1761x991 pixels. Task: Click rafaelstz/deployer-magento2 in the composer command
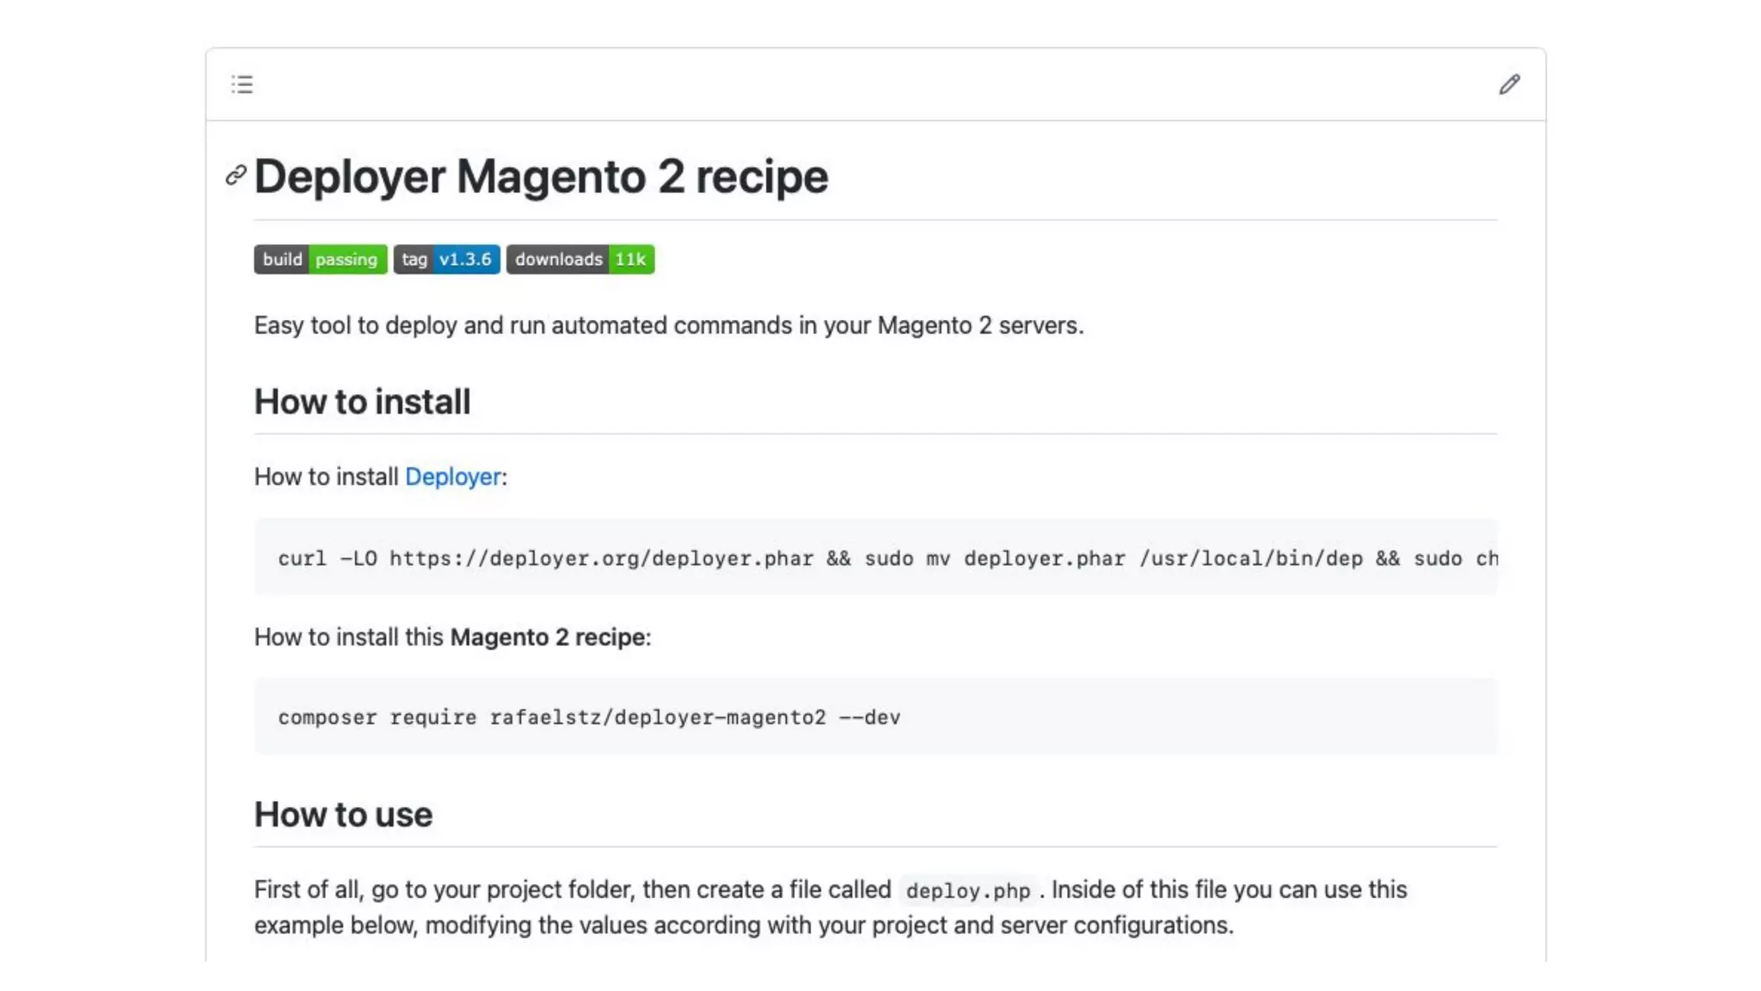pos(658,717)
